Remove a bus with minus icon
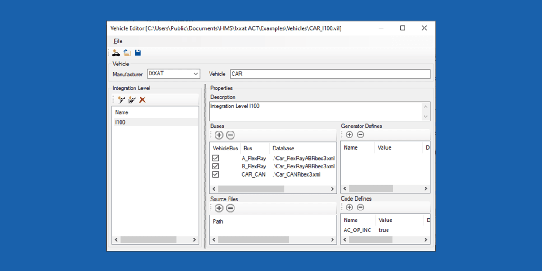Image resolution: width=542 pixels, height=271 pixels. coord(230,135)
